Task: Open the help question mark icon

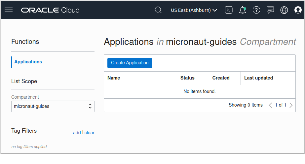Action: pos(256,10)
